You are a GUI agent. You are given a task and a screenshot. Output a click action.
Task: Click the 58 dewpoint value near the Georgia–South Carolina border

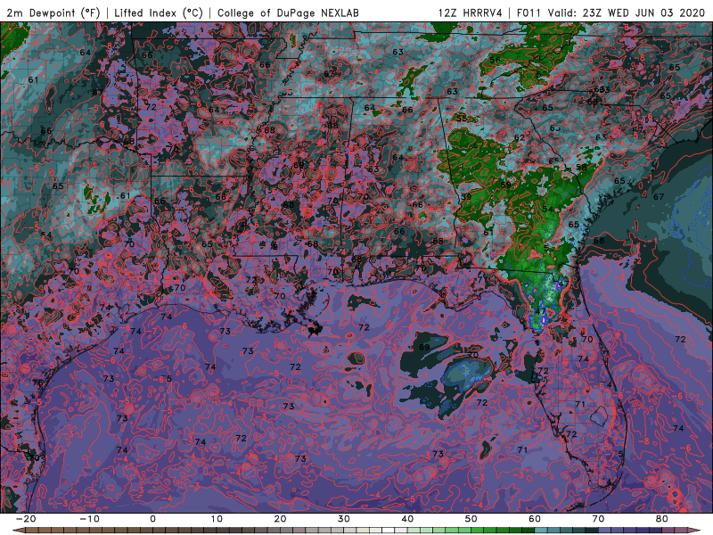tap(581, 167)
